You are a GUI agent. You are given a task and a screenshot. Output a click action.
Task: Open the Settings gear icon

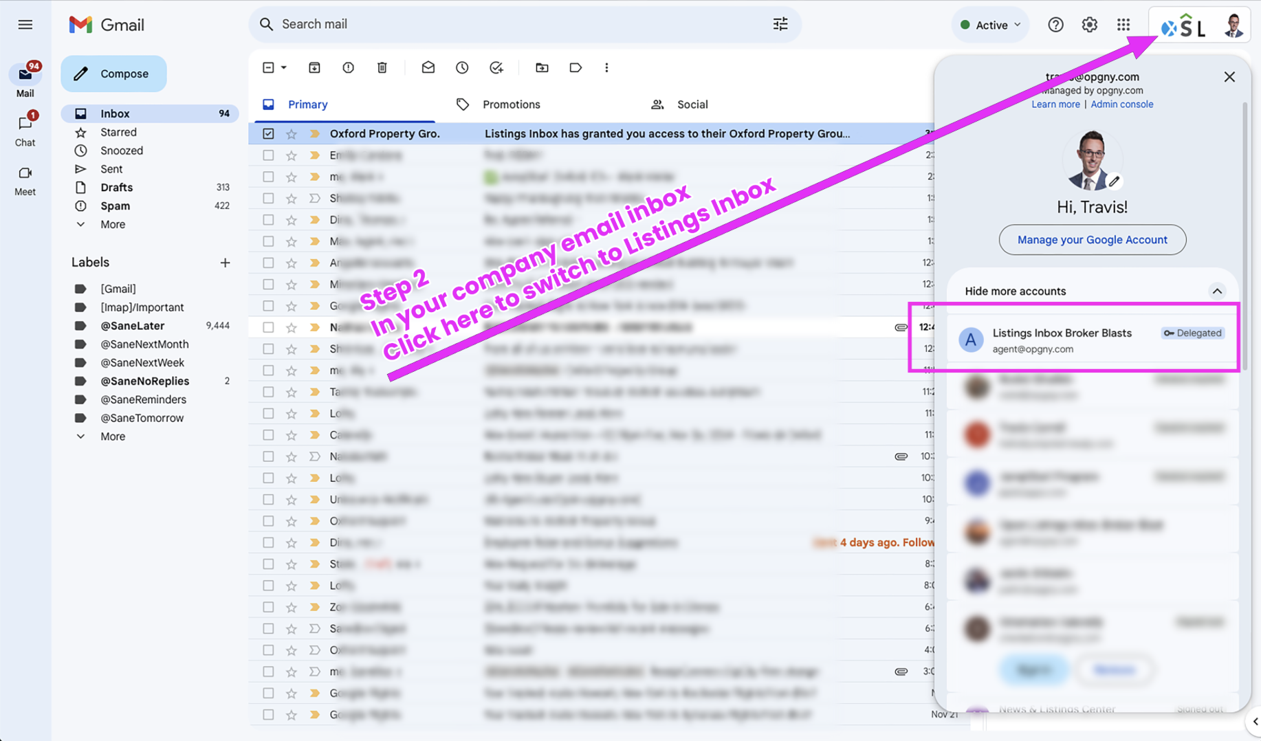click(x=1089, y=25)
